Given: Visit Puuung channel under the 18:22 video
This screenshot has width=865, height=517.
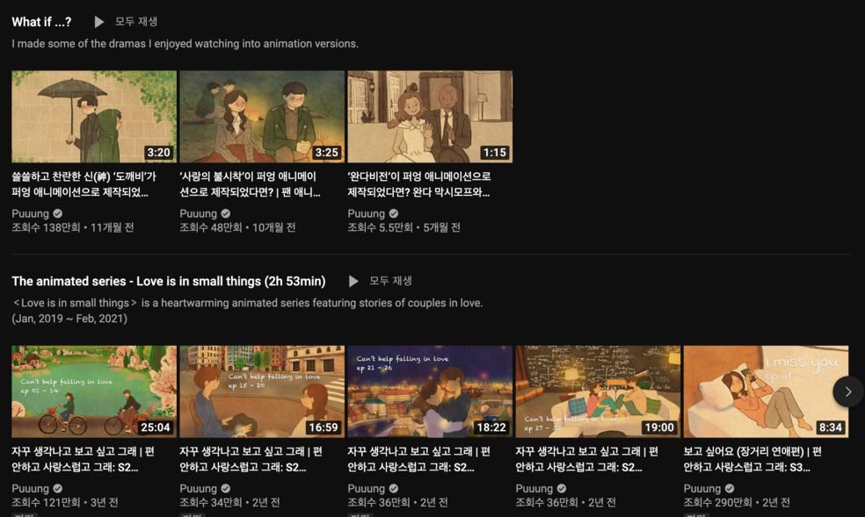Looking at the screenshot, I should click(x=366, y=488).
